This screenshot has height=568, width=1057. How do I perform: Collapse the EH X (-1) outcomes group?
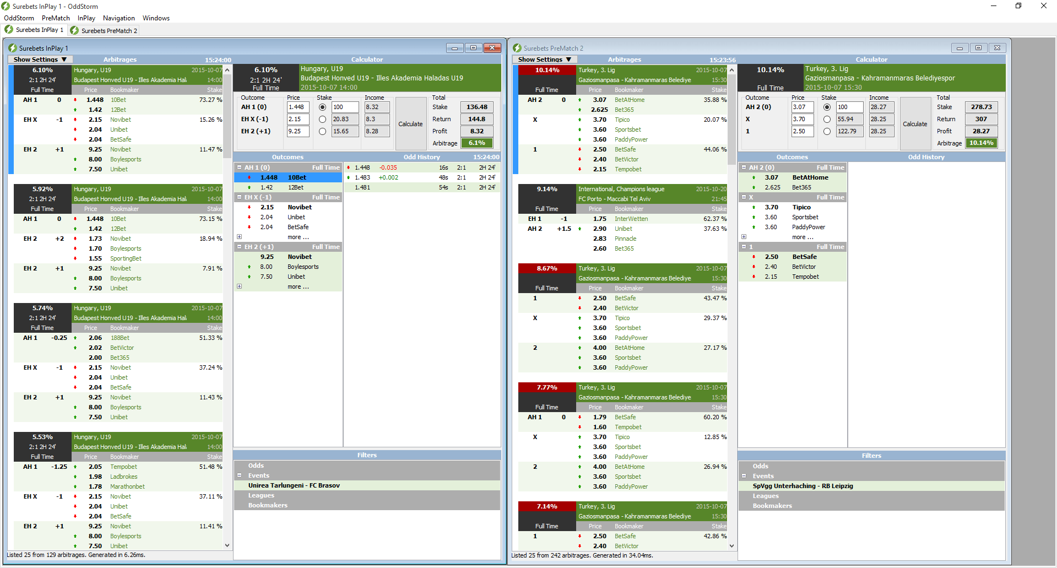240,197
